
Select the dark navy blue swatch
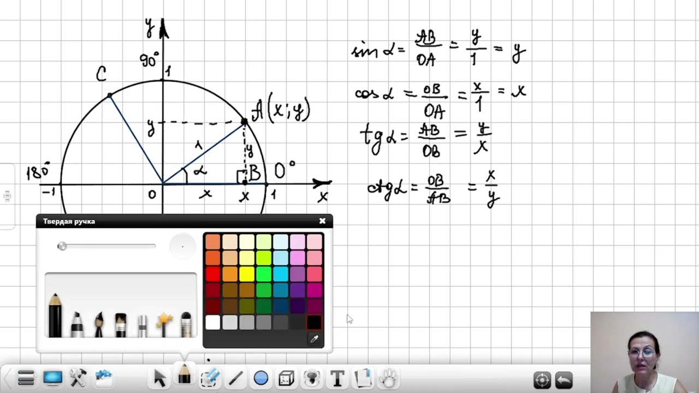[281, 306]
